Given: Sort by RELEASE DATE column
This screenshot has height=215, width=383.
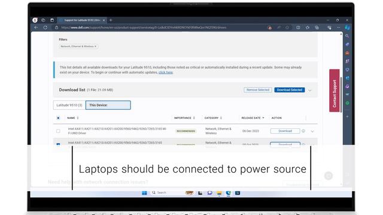Looking at the screenshot, I should coord(253,118).
